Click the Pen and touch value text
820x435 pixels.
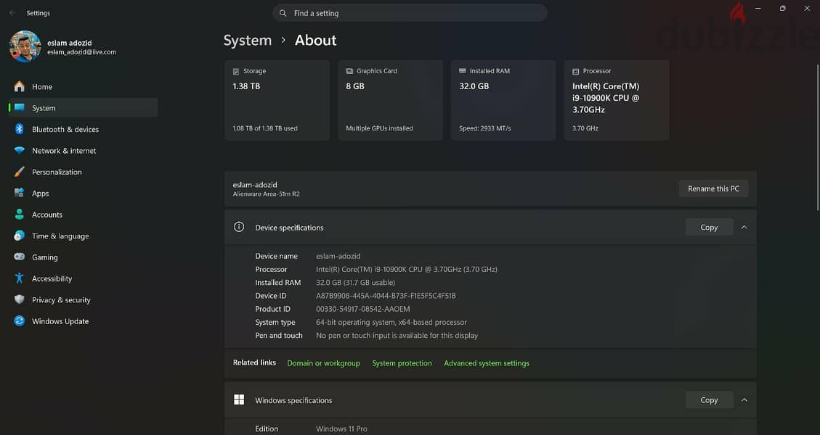click(397, 335)
